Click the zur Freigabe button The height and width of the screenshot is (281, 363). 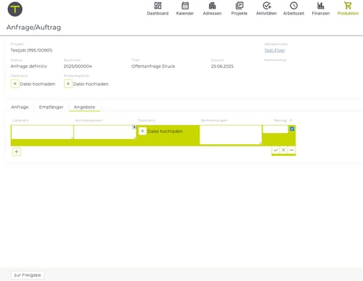[x=28, y=275]
